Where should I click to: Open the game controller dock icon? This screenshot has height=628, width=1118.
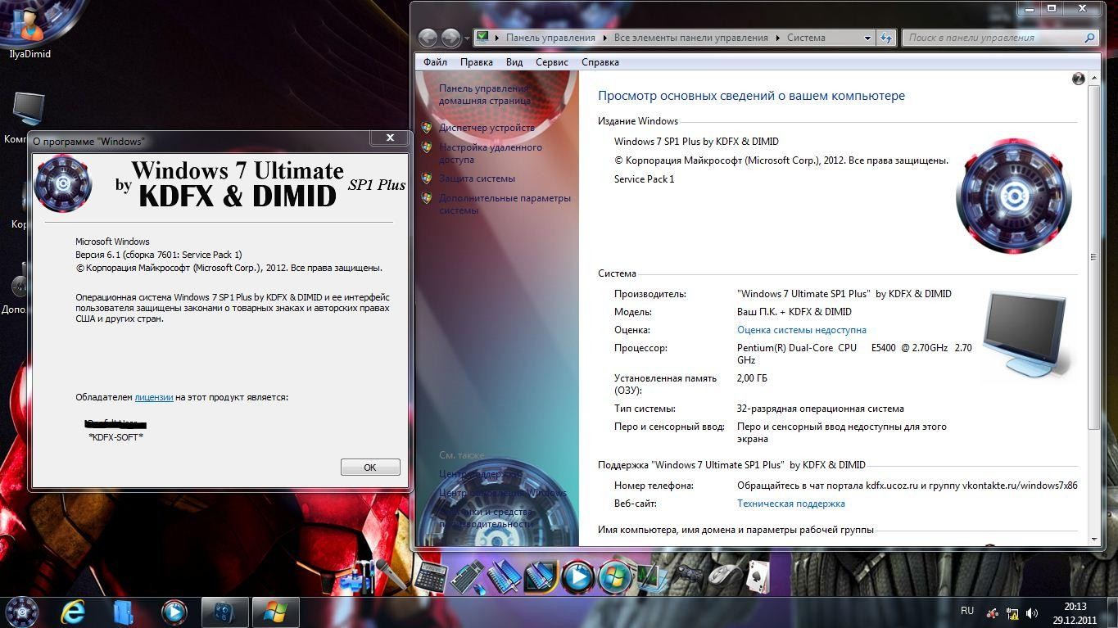(689, 576)
